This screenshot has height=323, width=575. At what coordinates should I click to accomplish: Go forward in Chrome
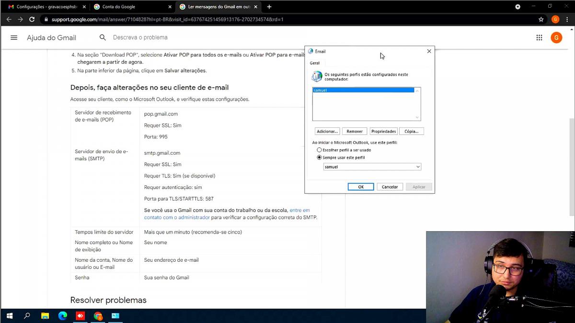pyautogui.click(x=20, y=20)
